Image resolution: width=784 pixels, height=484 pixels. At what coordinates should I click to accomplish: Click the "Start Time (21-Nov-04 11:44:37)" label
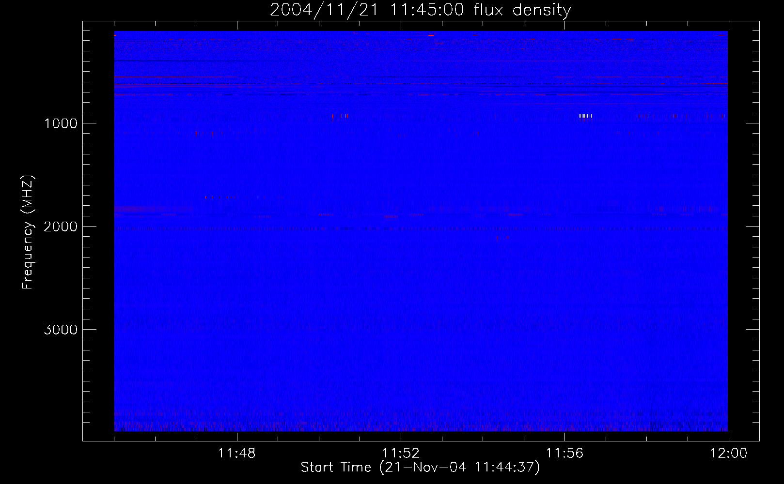pos(420,468)
